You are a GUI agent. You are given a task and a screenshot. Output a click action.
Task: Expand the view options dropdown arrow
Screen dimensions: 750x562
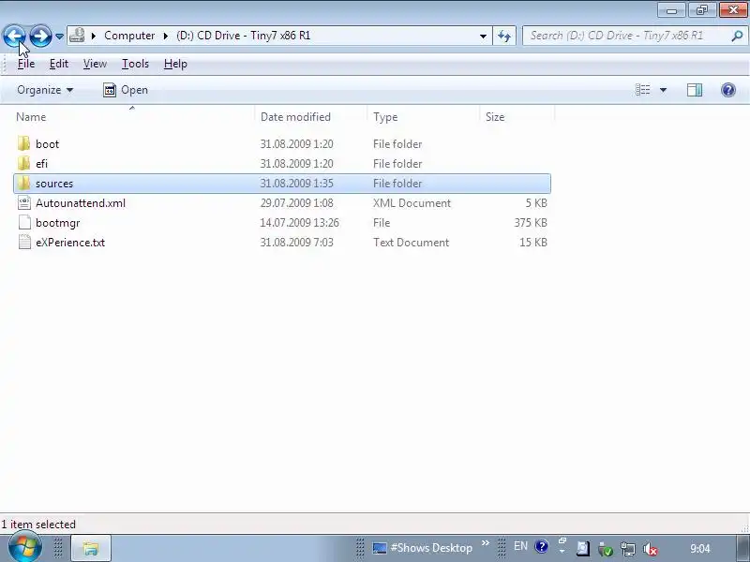point(663,90)
